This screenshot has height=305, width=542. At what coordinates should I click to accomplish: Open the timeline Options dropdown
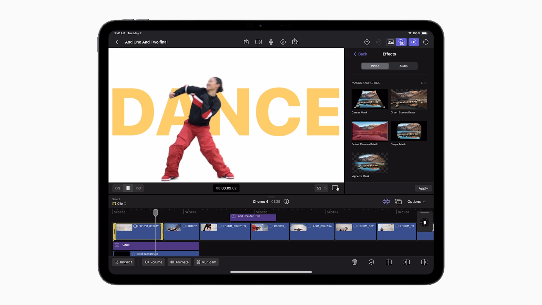tap(417, 202)
